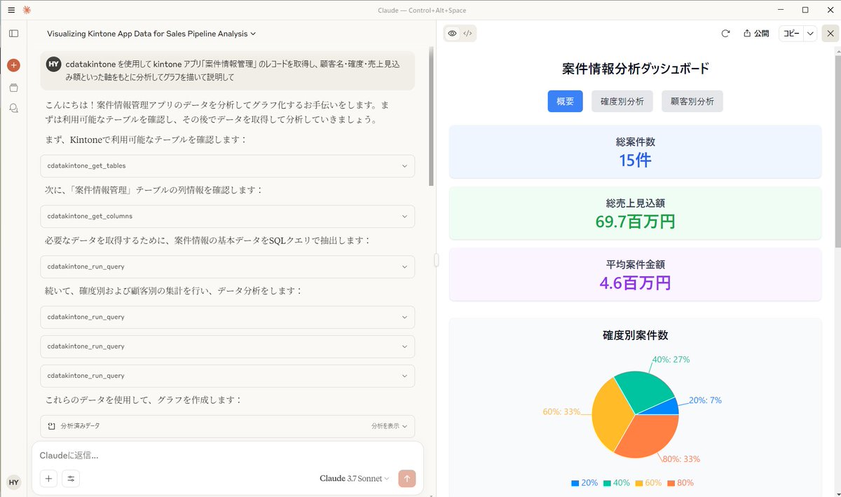The image size is (841, 497).
Task: Click the 公開 publish button
Action: (x=755, y=33)
